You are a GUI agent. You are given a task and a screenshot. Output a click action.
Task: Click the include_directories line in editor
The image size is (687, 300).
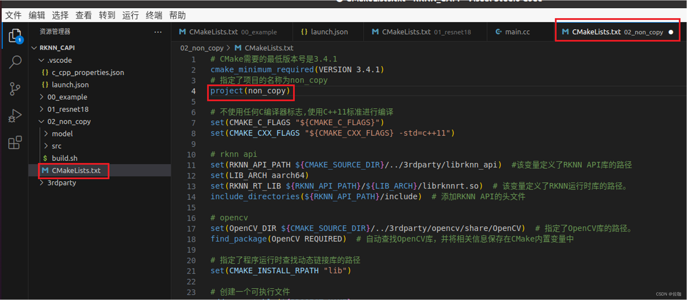click(316, 197)
